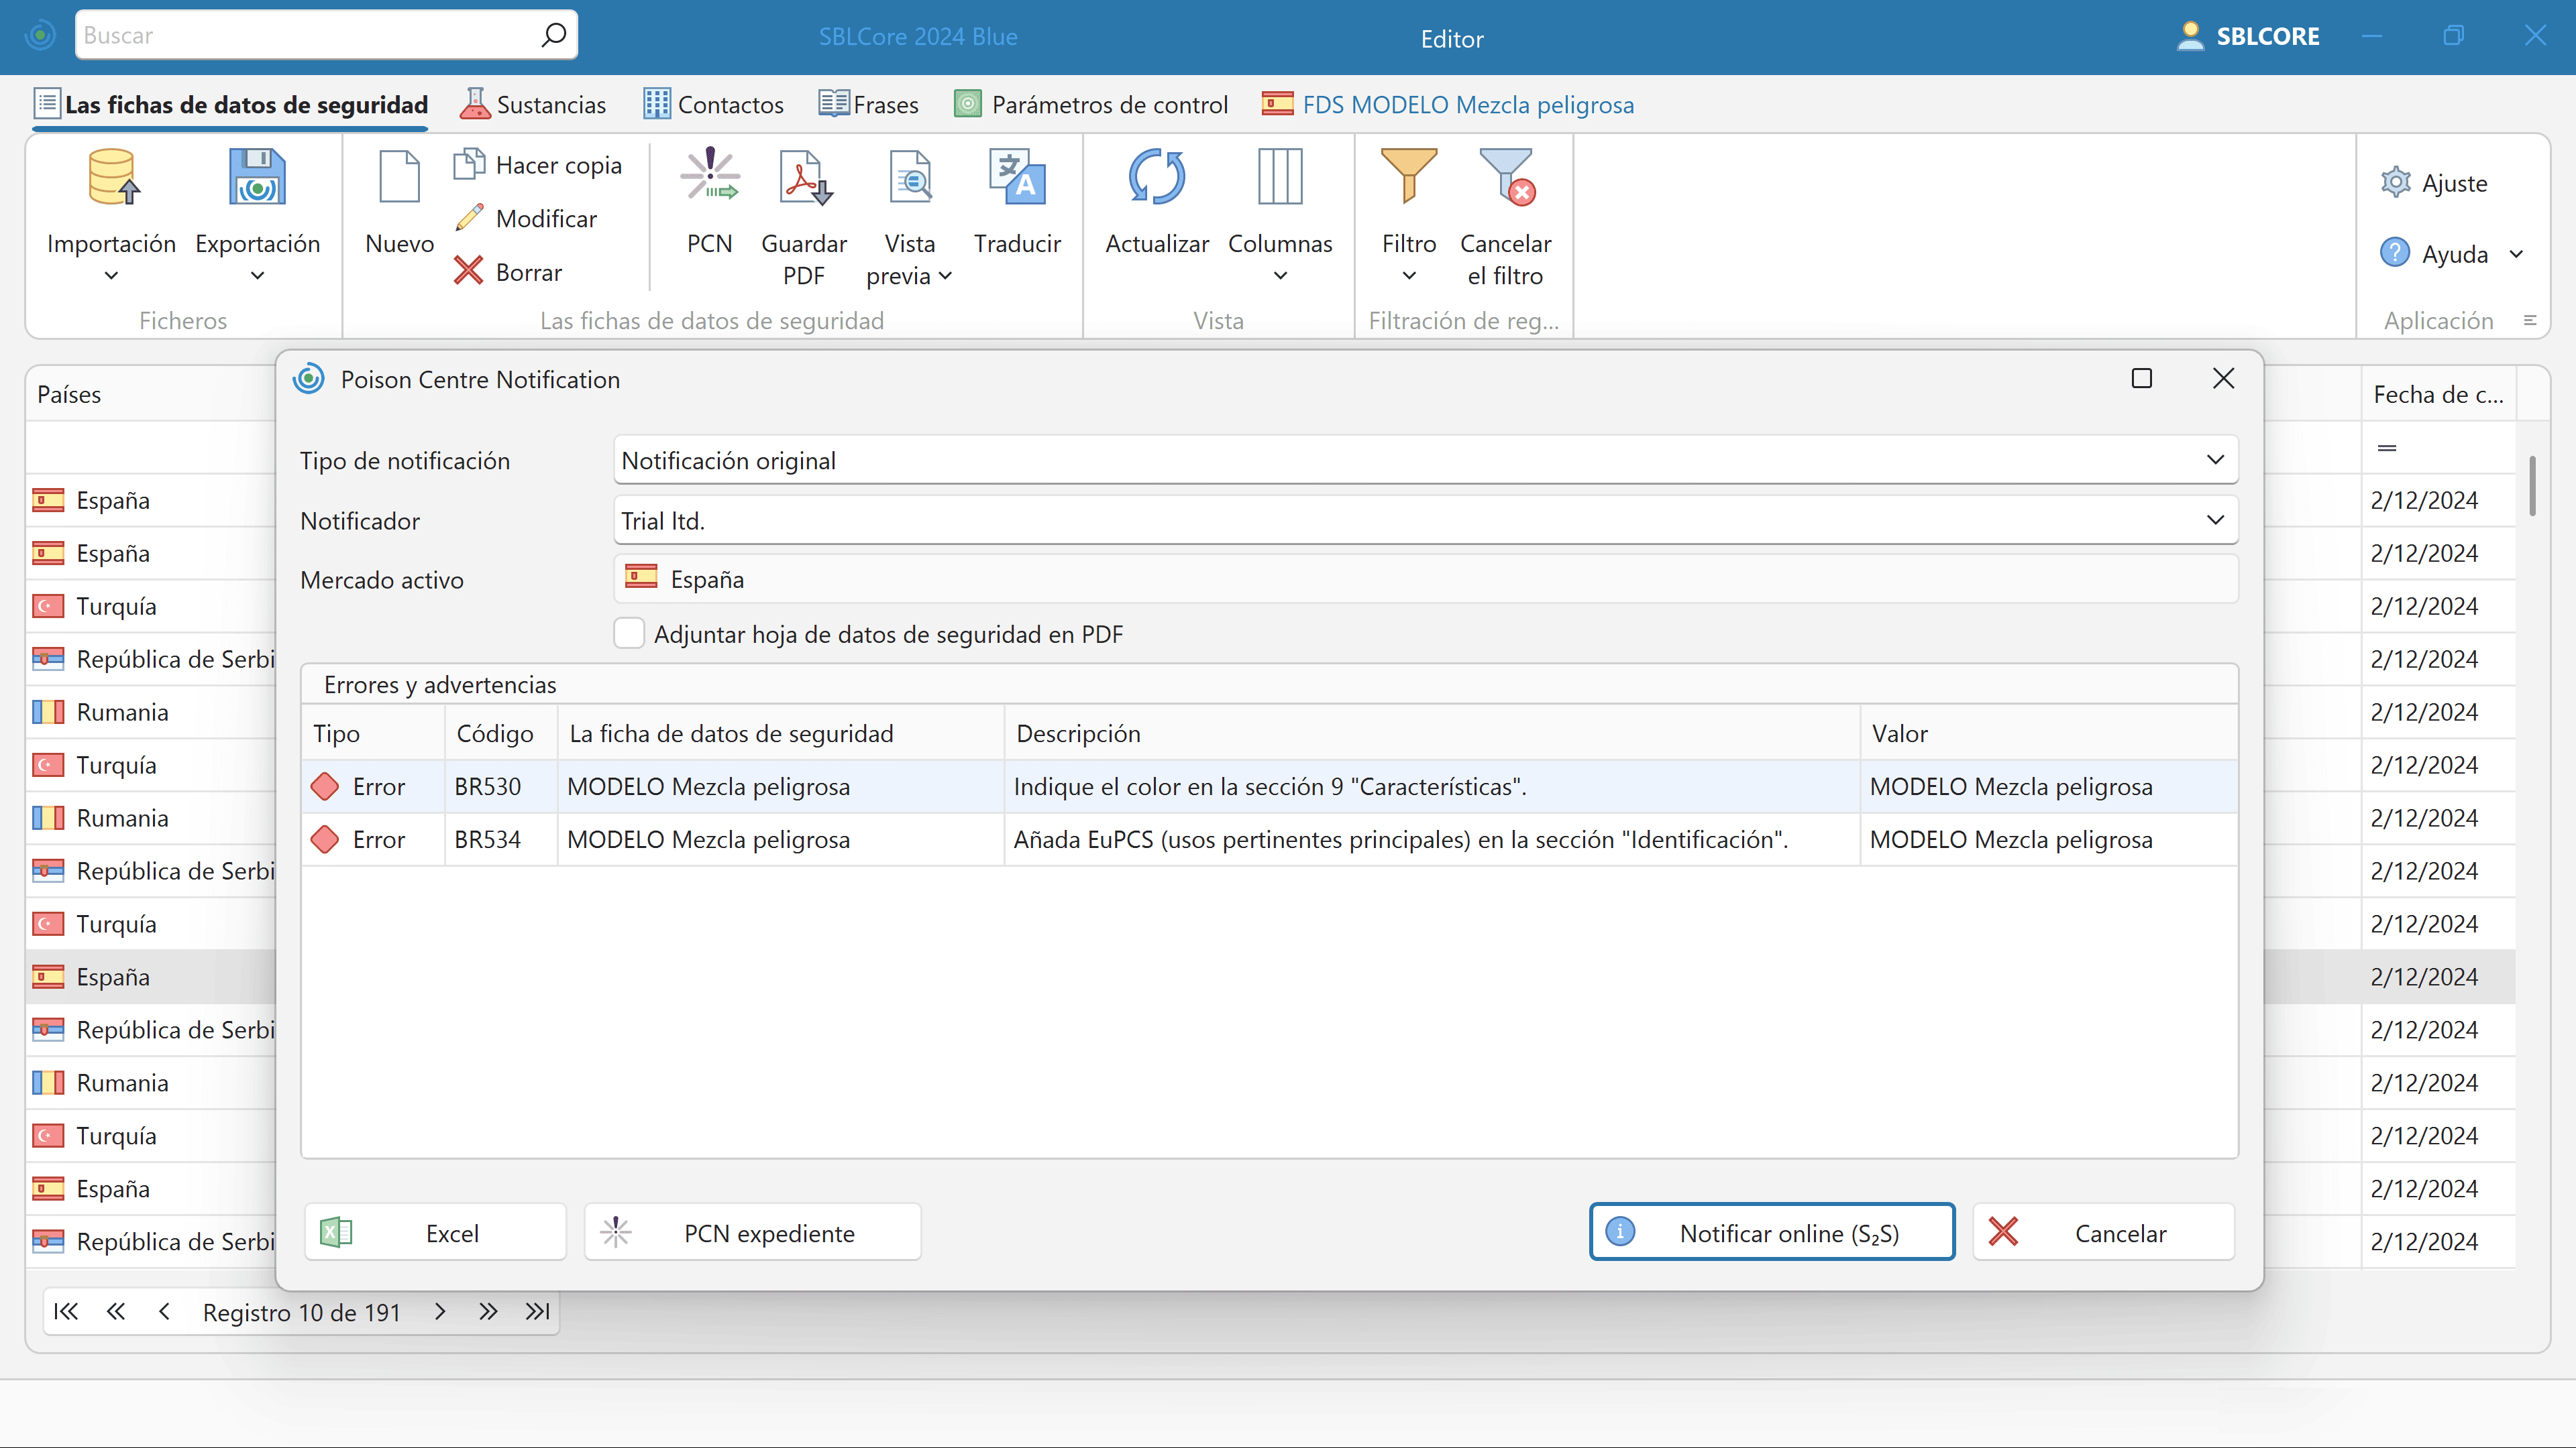Click the Actualizar refresh icon

coord(1156,178)
